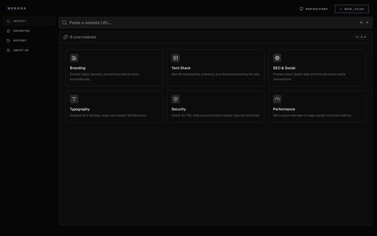
Task: Click 'Extract logos, favicons' description text
Action: tap(104, 77)
